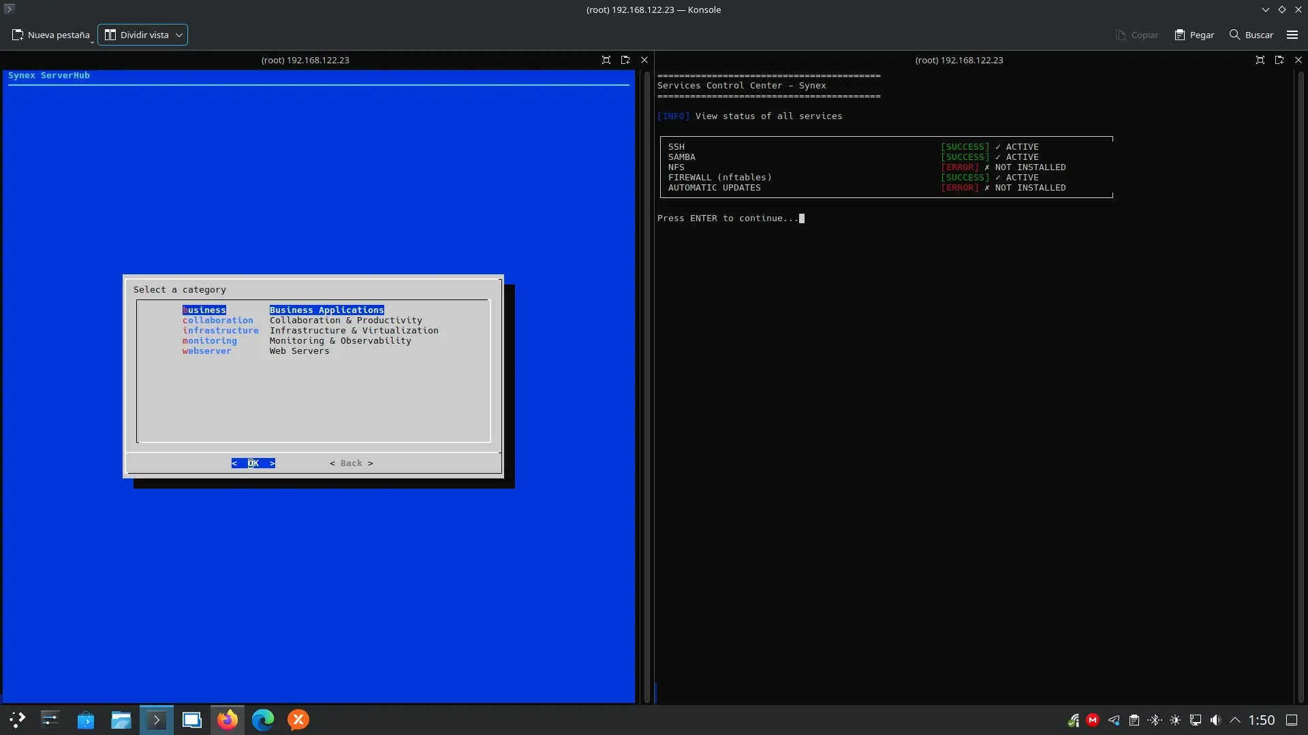This screenshot has width=1308, height=735.
Task: Toggle maximize on right split view
Action: click(x=1260, y=60)
